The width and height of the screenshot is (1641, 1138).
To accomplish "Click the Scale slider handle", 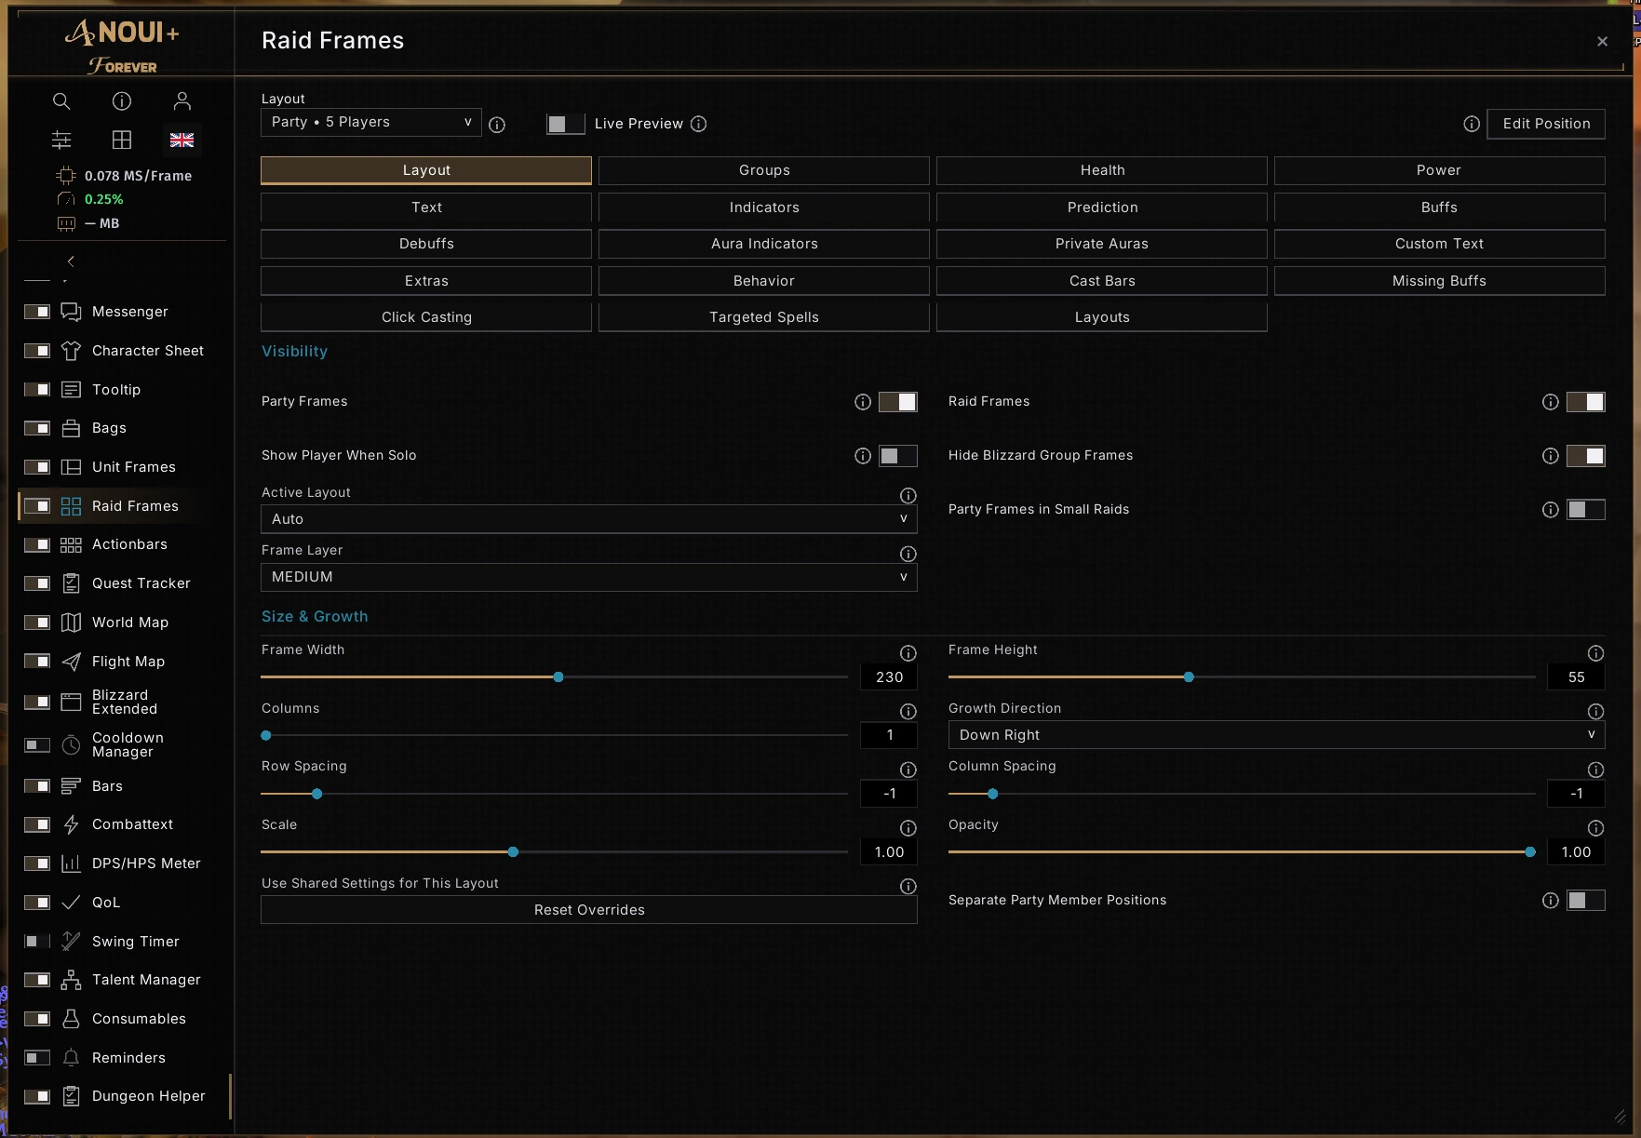I will [x=513, y=852].
